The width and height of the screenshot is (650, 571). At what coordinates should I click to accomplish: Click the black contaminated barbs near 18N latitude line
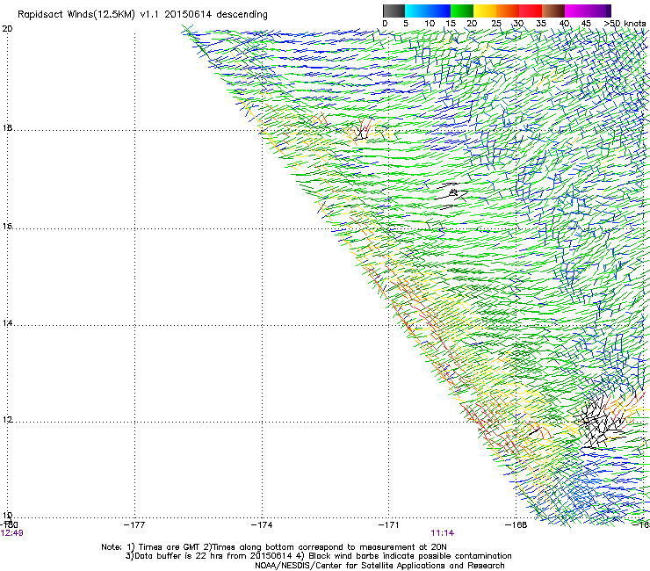tap(361, 132)
